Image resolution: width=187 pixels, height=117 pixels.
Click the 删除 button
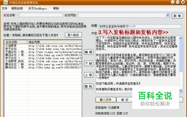coord(88,86)
